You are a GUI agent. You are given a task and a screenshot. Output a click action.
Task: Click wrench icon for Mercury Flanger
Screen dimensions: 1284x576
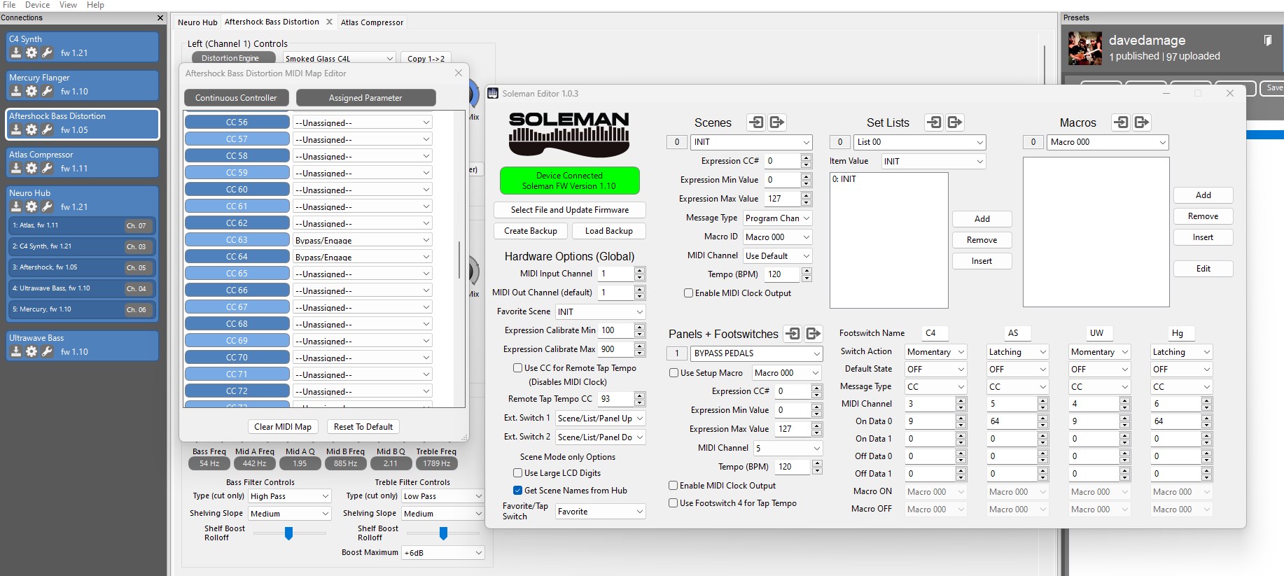(47, 91)
